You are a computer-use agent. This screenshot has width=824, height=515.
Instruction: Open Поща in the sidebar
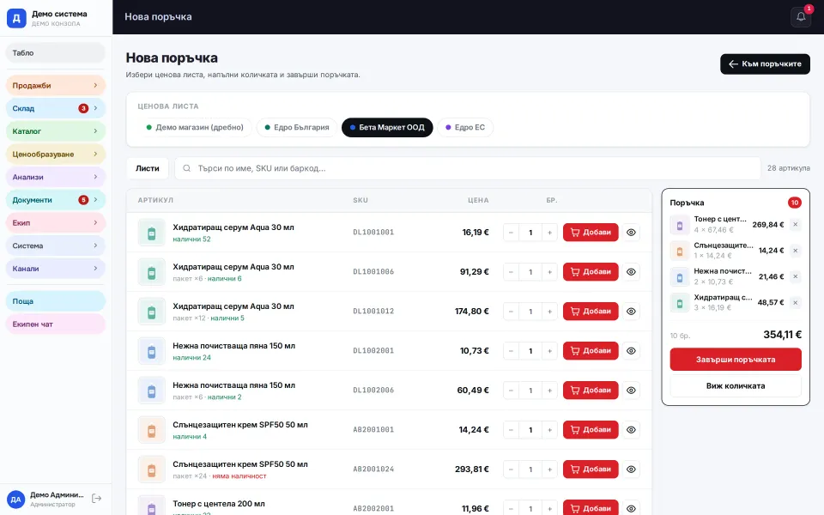click(56, 301)
